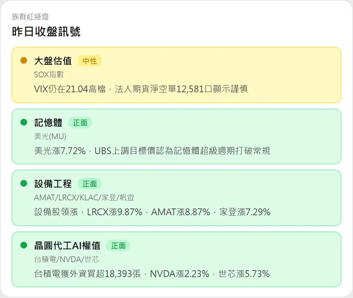Click the 正面 badge next to 晶圓代工AI權值

118,245
